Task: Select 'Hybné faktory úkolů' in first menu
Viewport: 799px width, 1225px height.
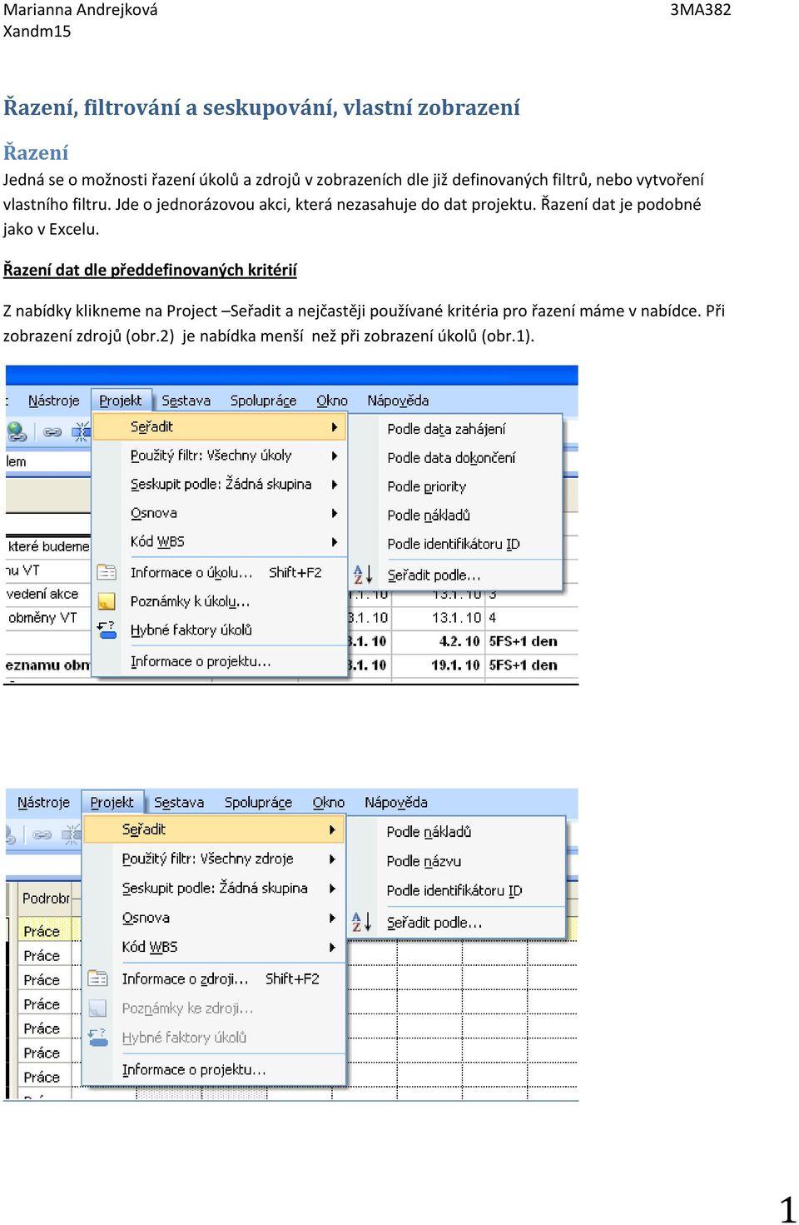Action: point(191,630)
